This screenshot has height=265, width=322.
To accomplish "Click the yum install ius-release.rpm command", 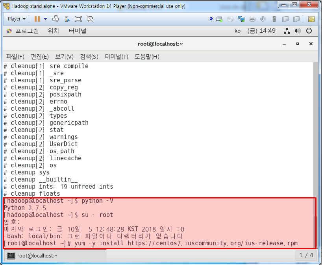I will (x=151, y=243).
